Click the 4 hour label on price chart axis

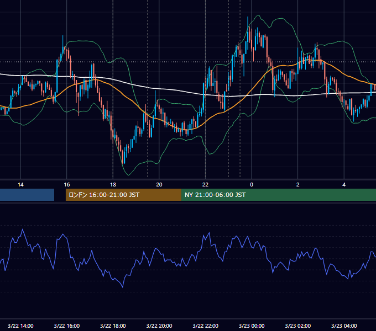344,185
